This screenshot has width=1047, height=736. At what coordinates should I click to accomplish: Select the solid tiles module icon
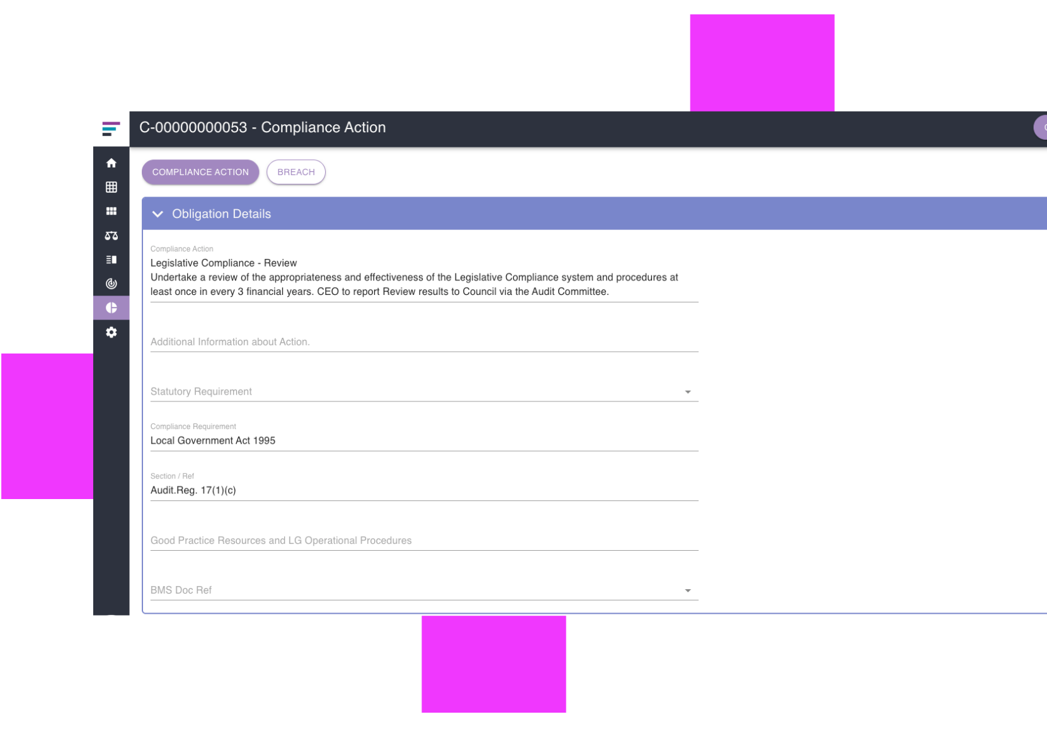(112, 211)
